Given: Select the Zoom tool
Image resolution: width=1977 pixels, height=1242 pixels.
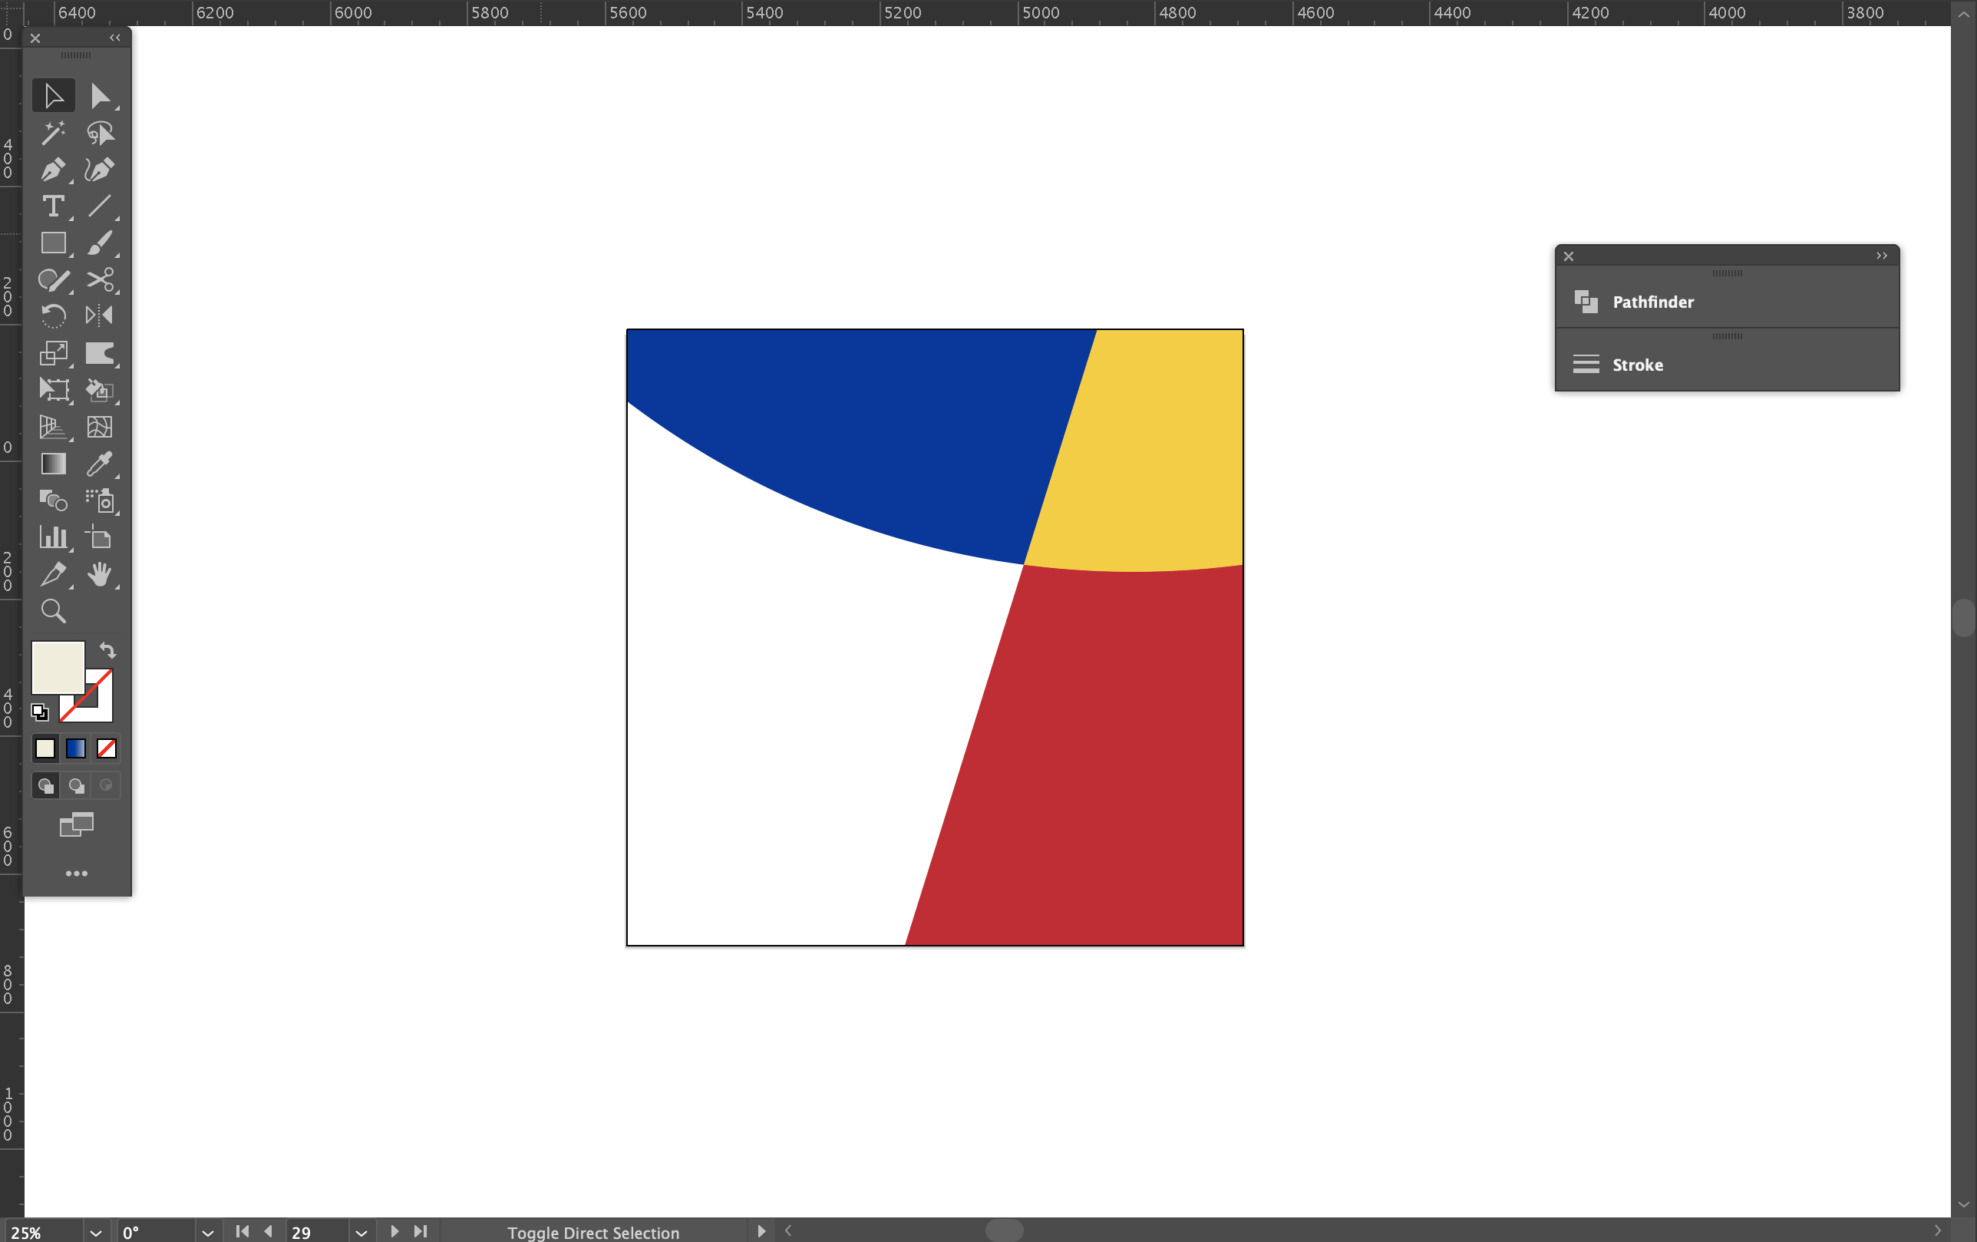Looking at the screenshot, I should pyautogui.click(x=54, y=610).
